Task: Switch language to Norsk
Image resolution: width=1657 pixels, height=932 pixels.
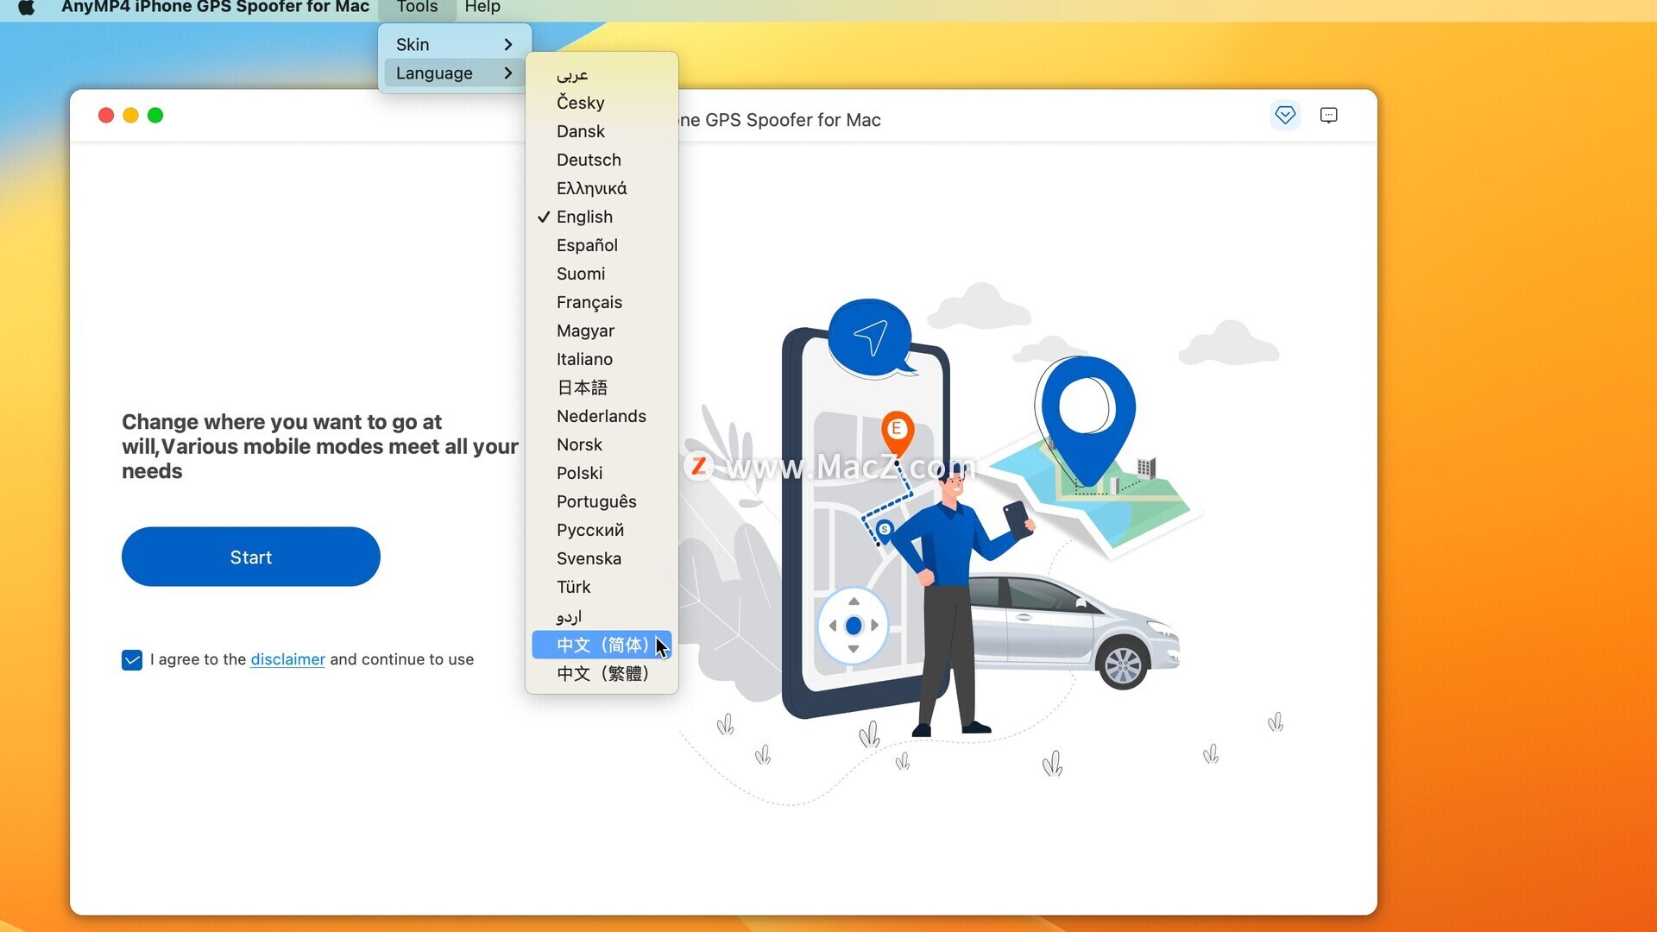Action: click(x=602, y=444)
